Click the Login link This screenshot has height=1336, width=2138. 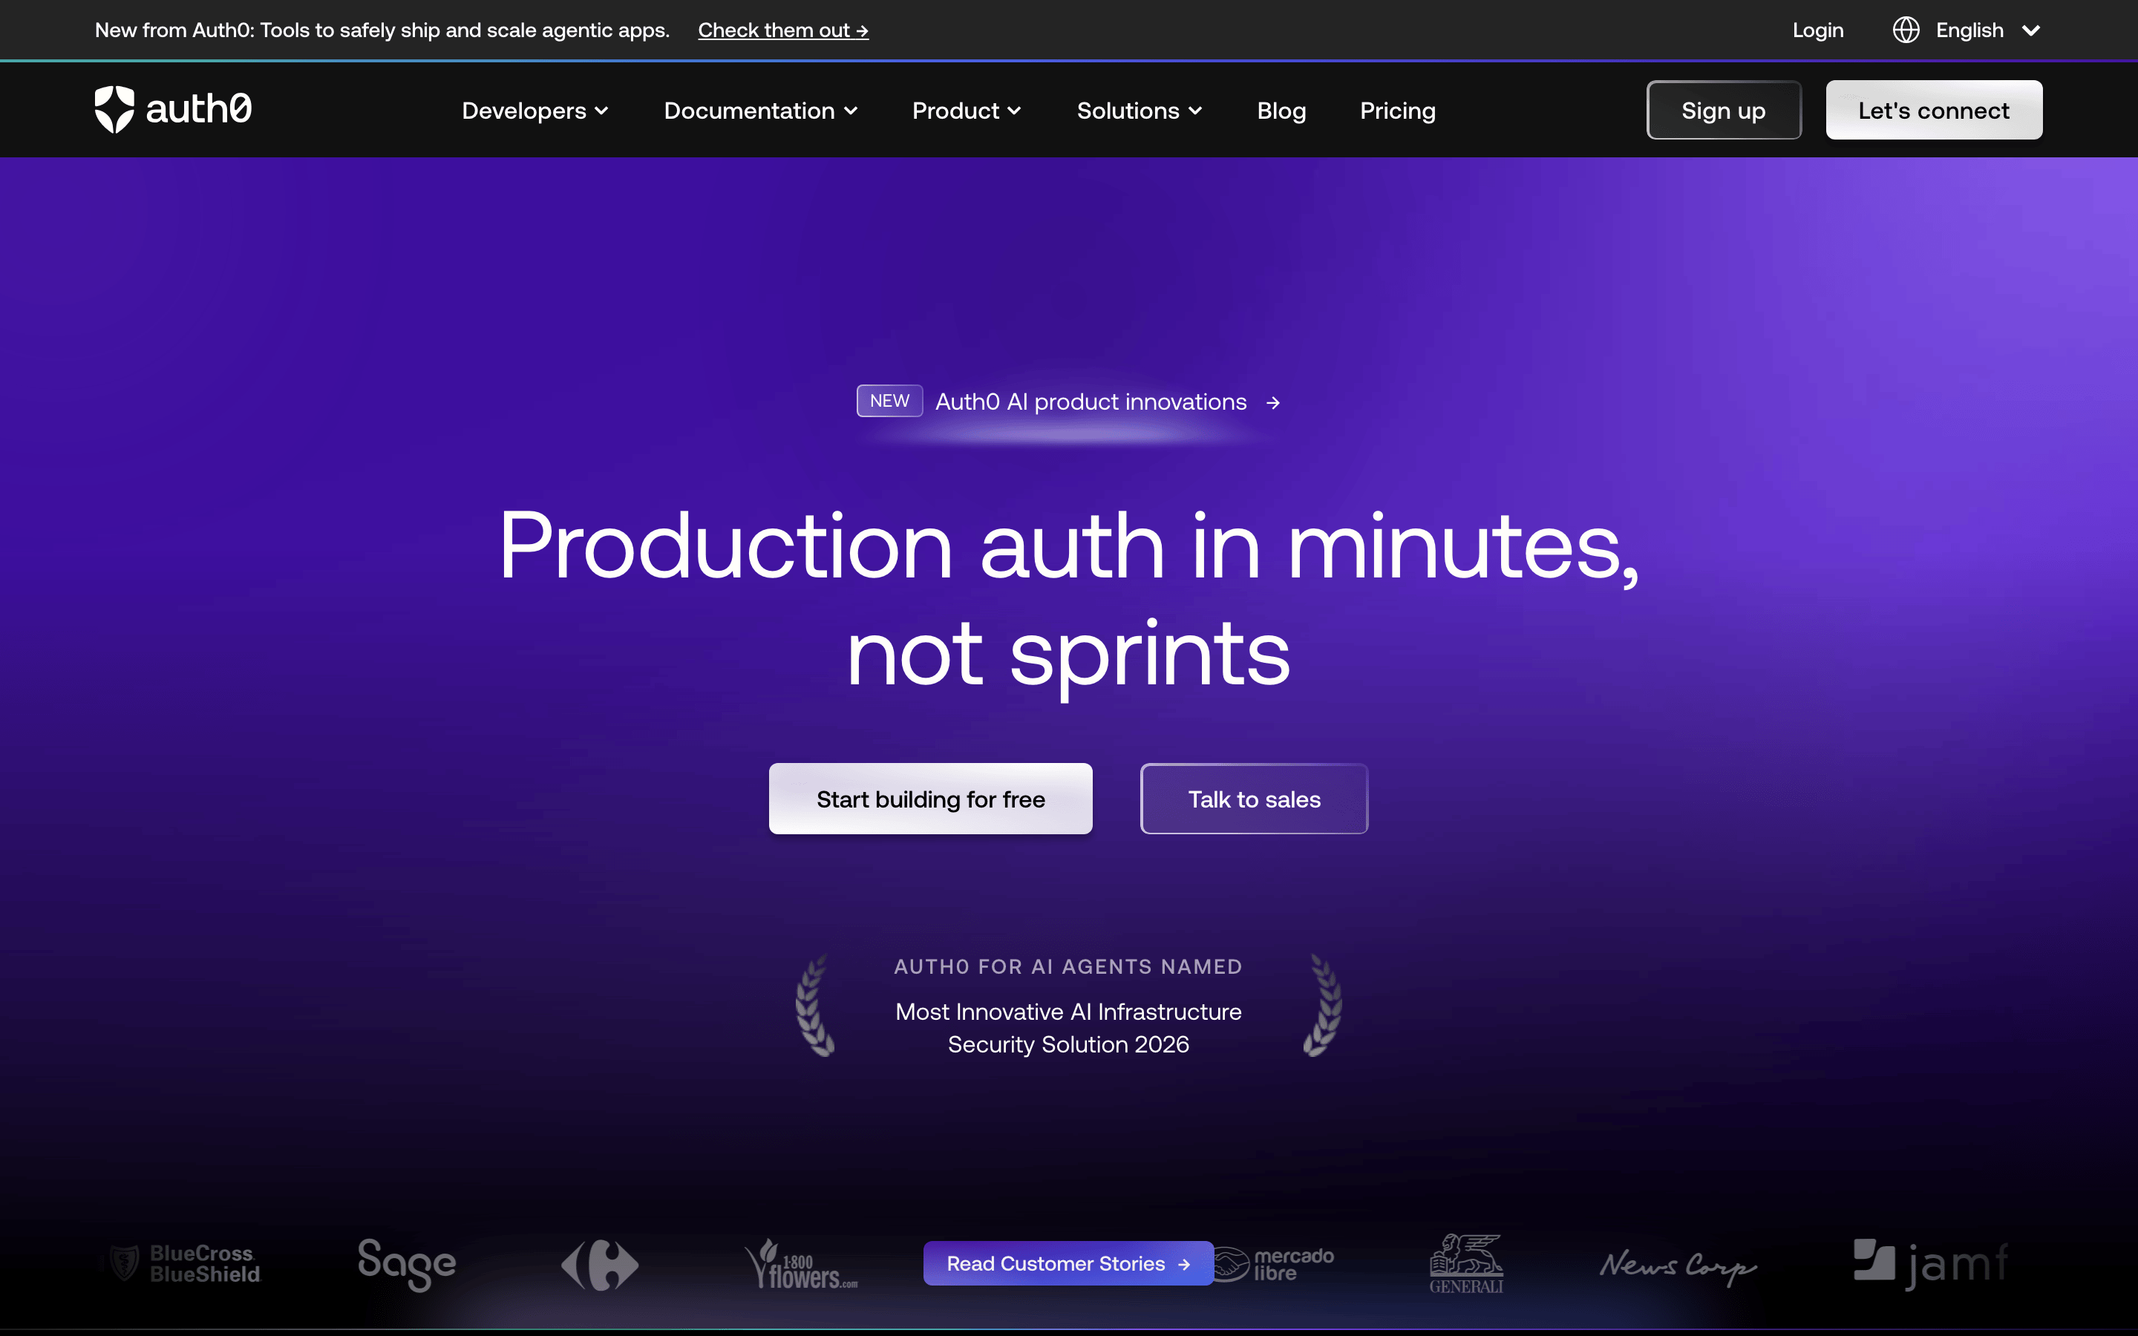click(x=1817, y=30)
